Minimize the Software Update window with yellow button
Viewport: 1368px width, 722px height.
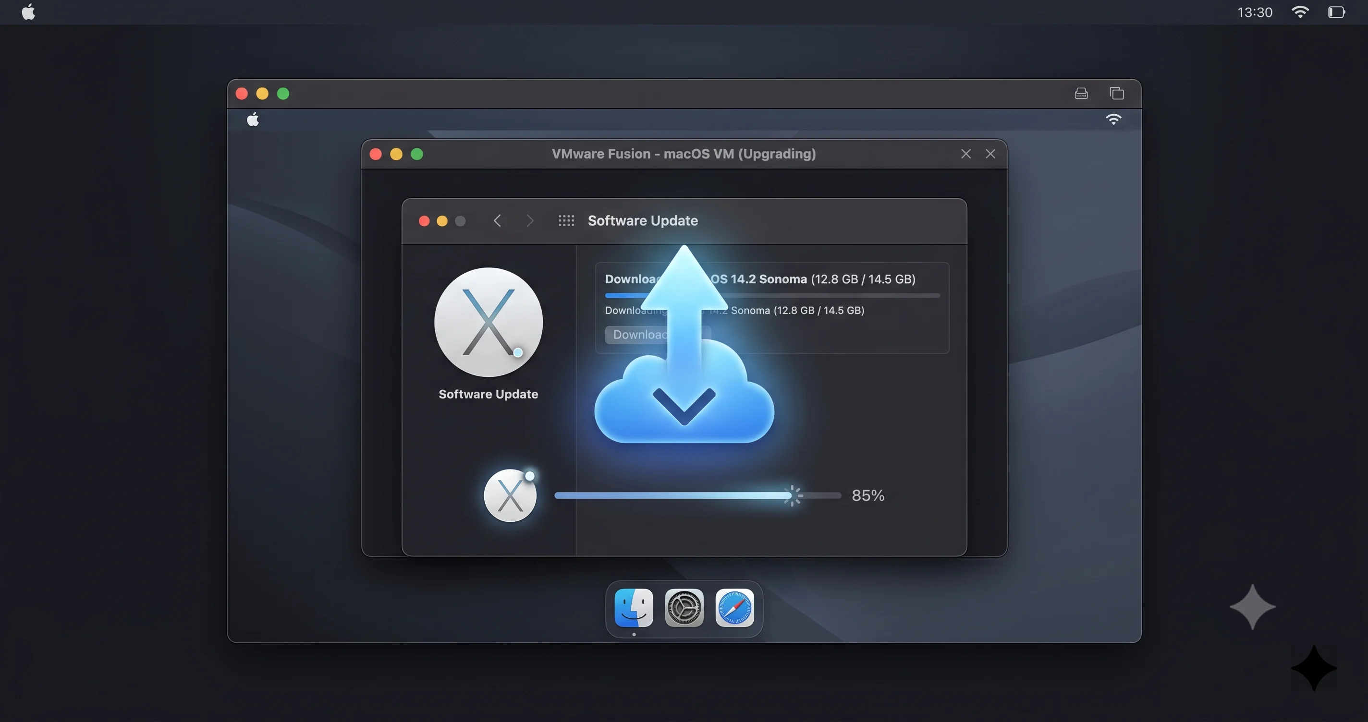[442, 221]
